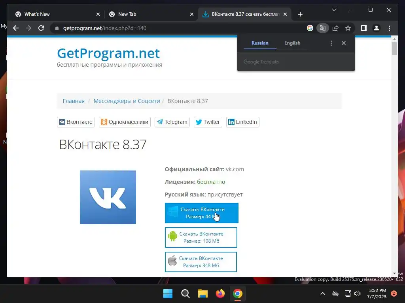
Task: Close the New Tab tab
Action: [192, 14]
